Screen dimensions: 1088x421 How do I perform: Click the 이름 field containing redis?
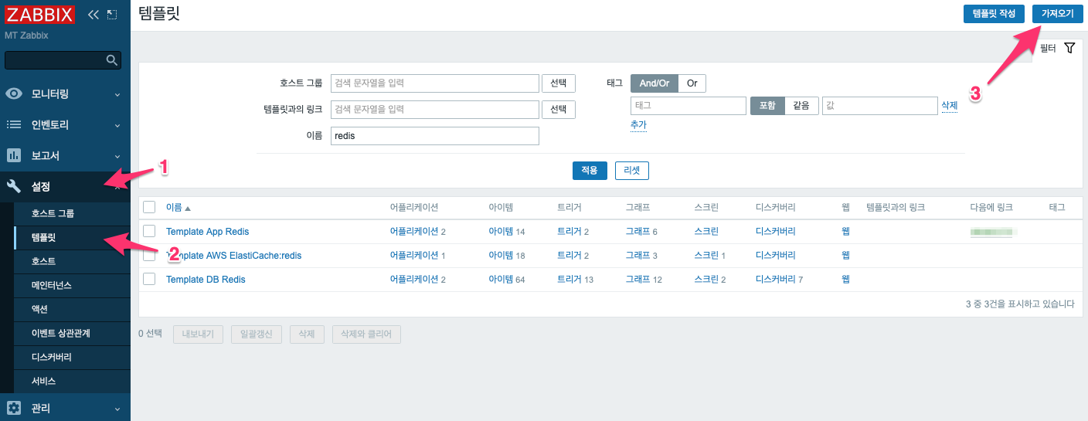click(x=434, y=136)
